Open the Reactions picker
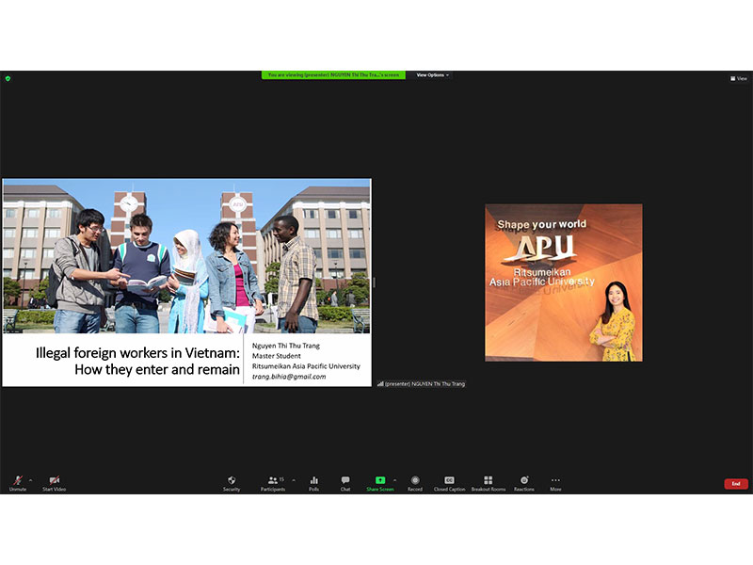753x565 pixels. click(524, 482)
